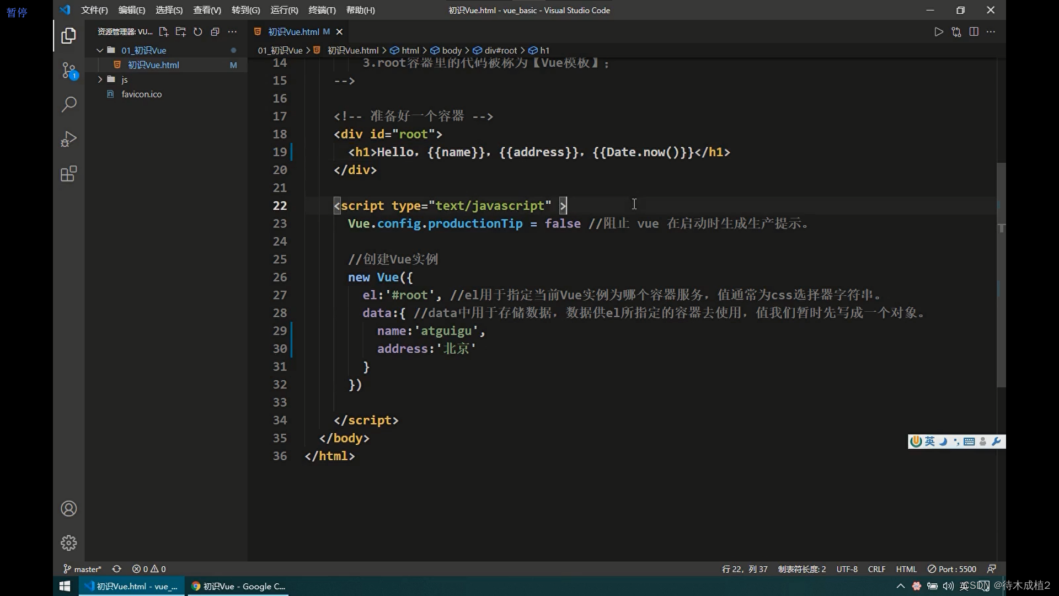1059x596 pixels.
Task: Toggle Live Server Port: 5500
Action: 952,569
